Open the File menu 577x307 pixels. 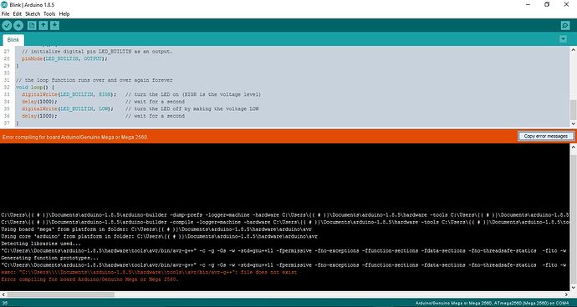[6, 14]
